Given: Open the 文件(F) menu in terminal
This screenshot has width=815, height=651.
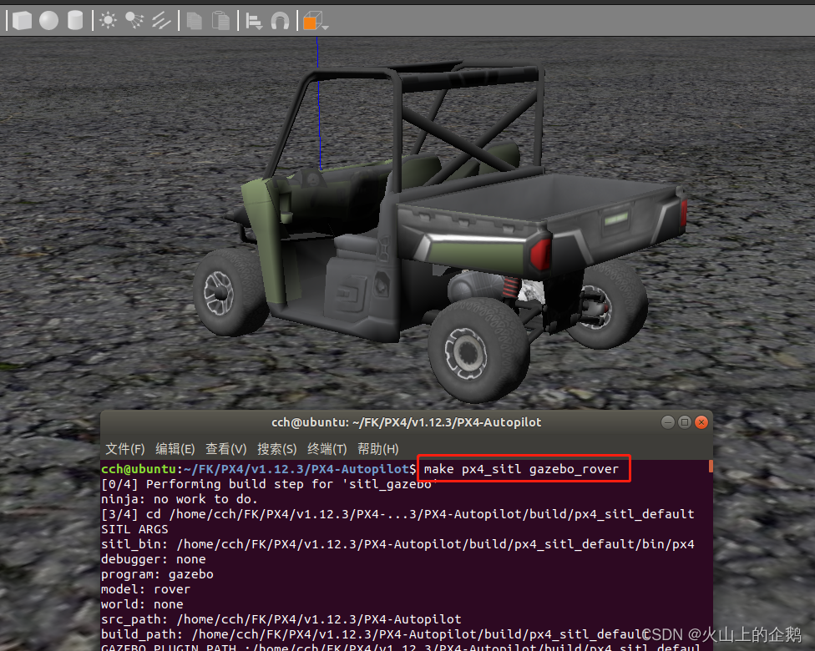Looking at the screenshot, I should [x=125, y=449].
